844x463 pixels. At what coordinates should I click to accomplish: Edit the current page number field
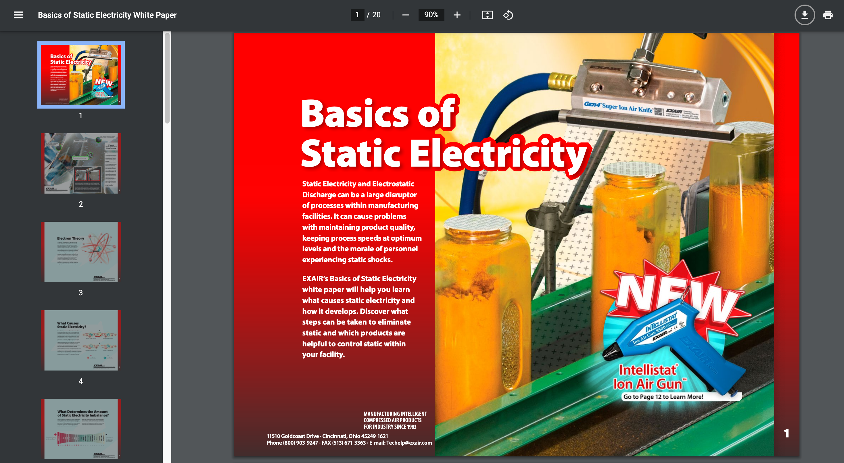(x=357, y=15)
